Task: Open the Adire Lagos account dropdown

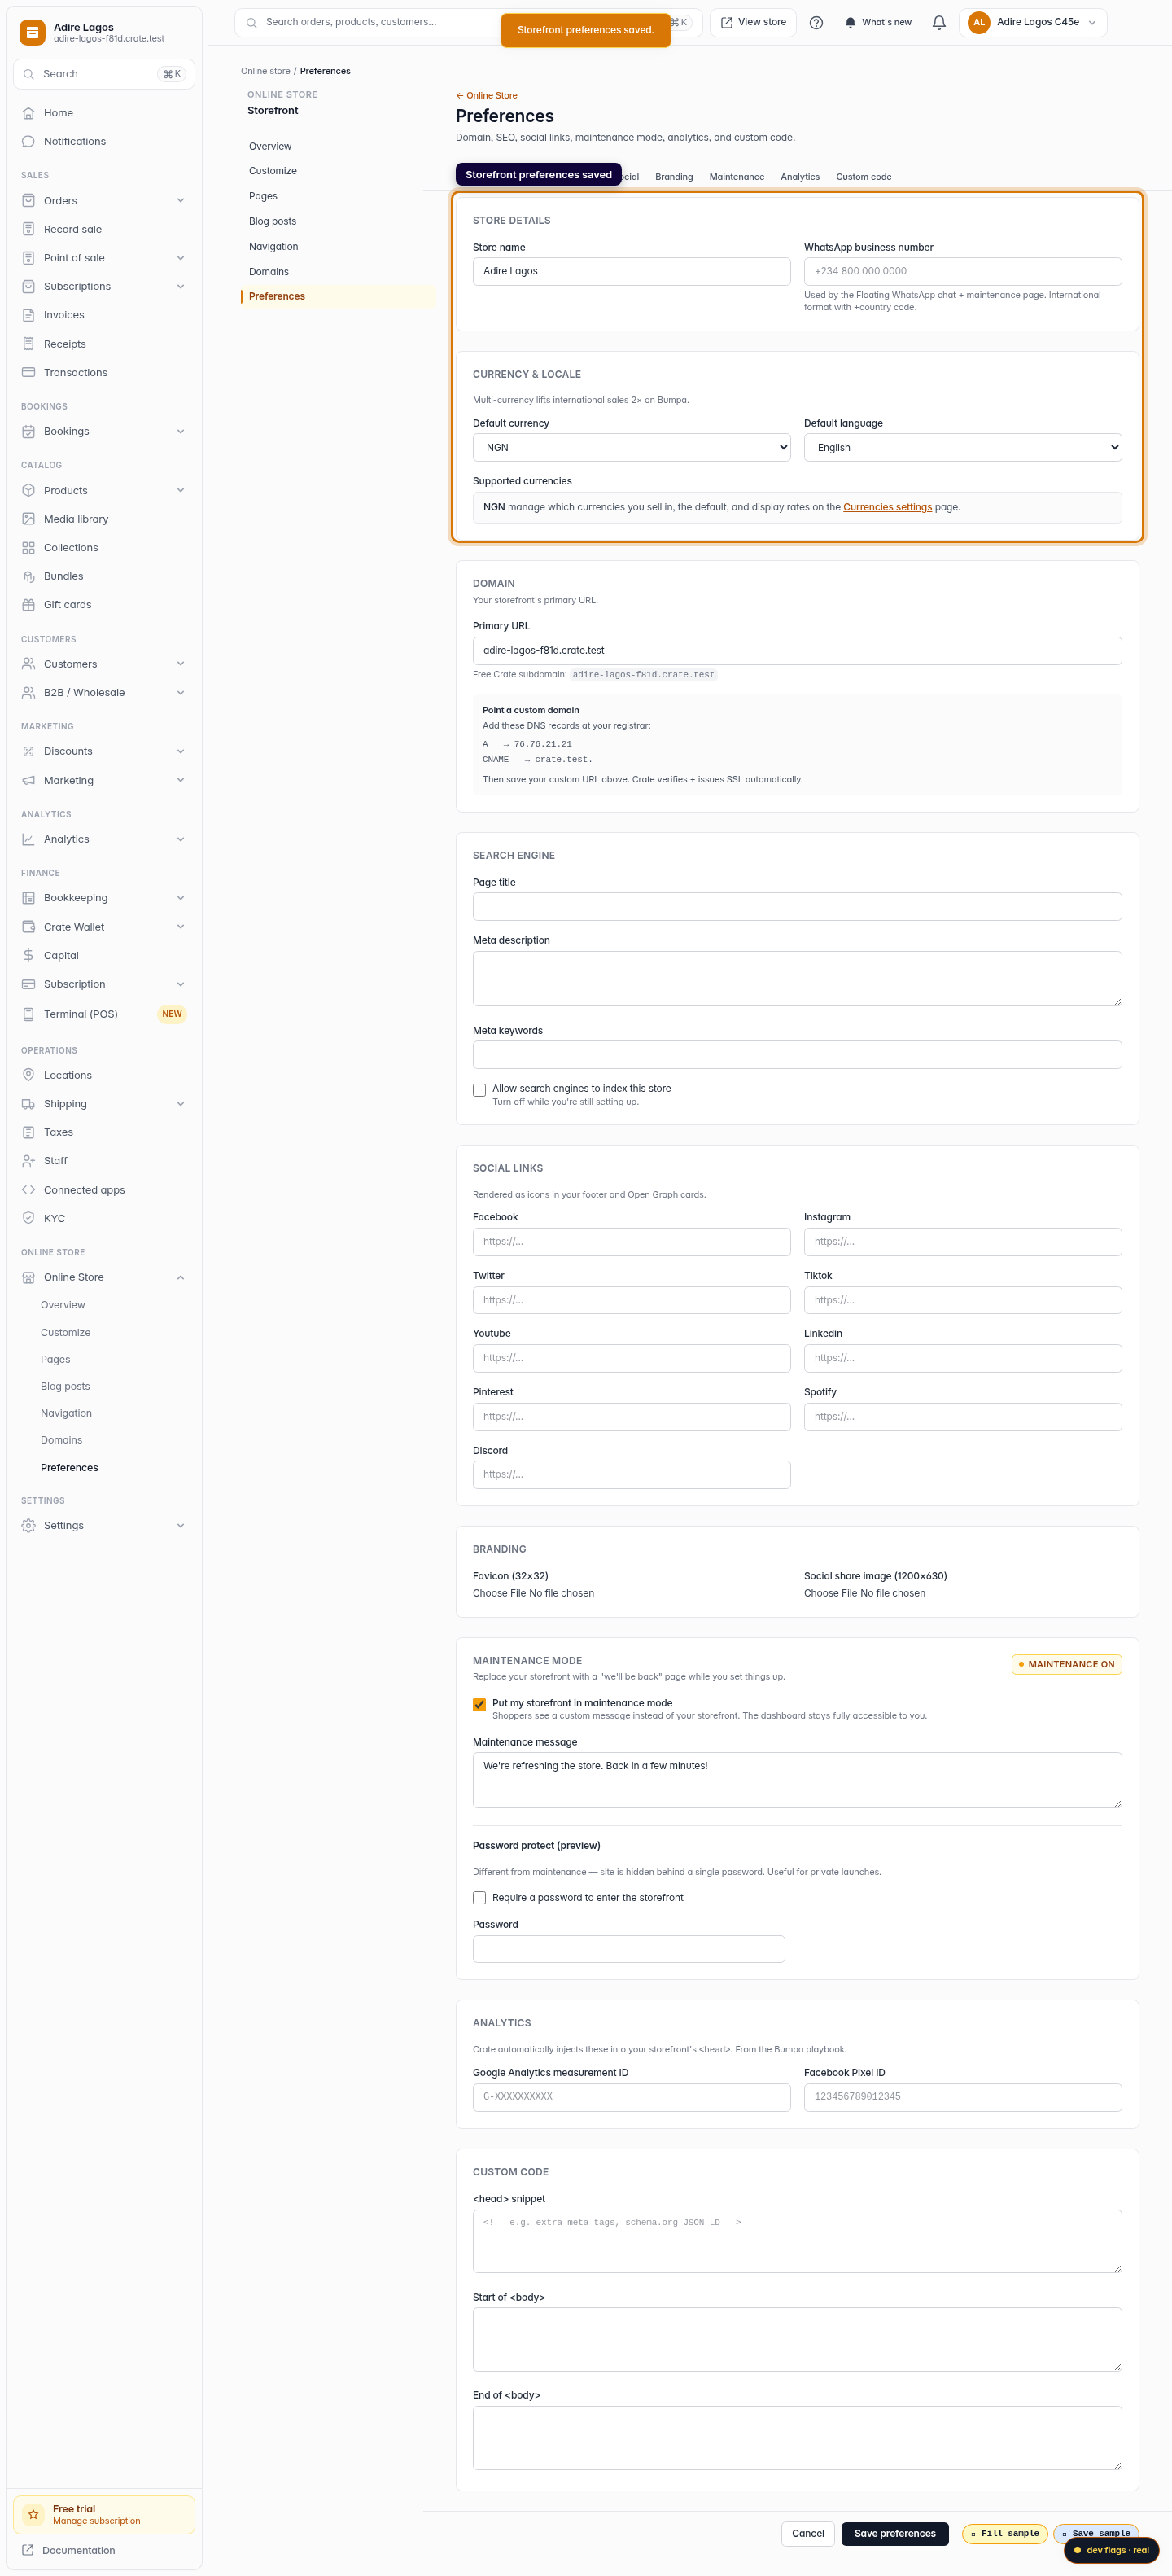Action: point(1033,22)
